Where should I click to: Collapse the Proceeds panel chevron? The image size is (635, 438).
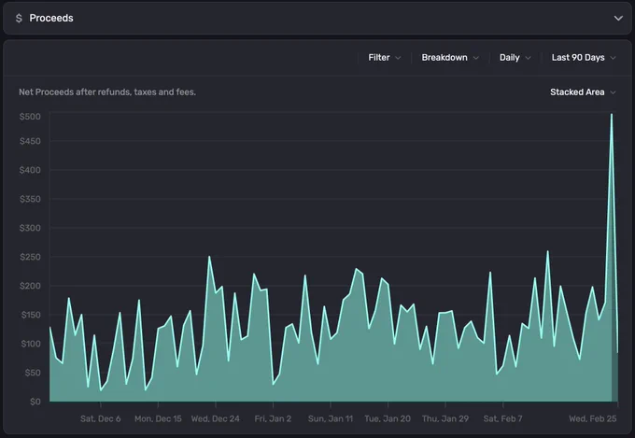pos(618,19)
